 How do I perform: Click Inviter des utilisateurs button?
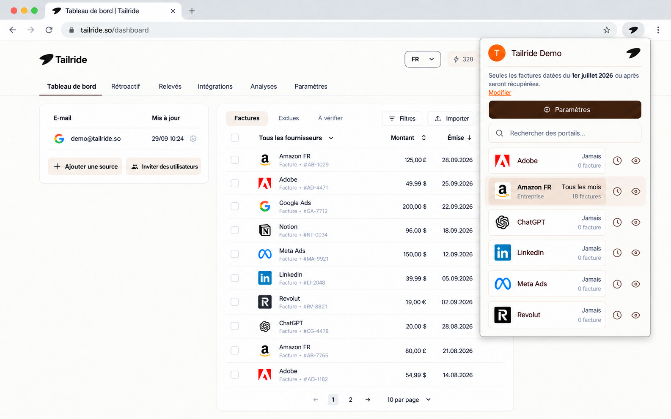click(164, 166)
